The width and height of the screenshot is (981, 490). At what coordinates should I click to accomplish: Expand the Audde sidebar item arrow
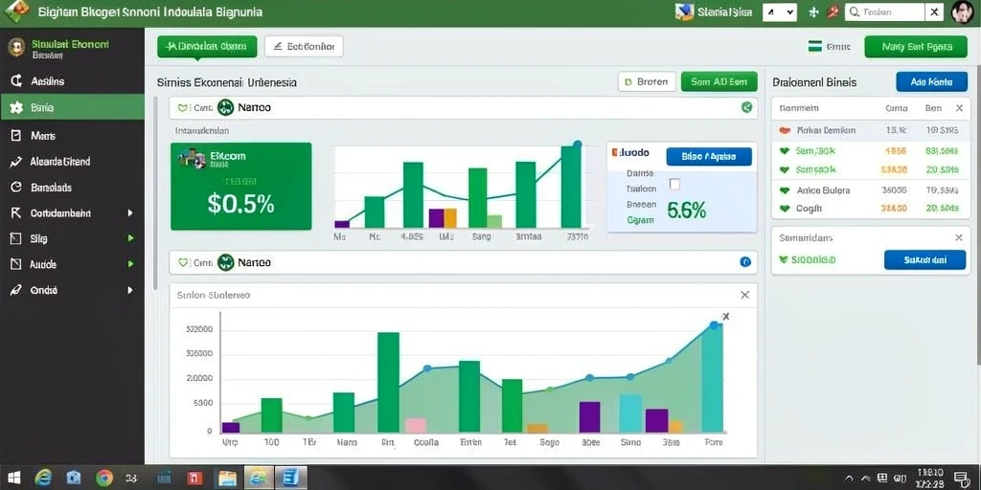[130, 264]
